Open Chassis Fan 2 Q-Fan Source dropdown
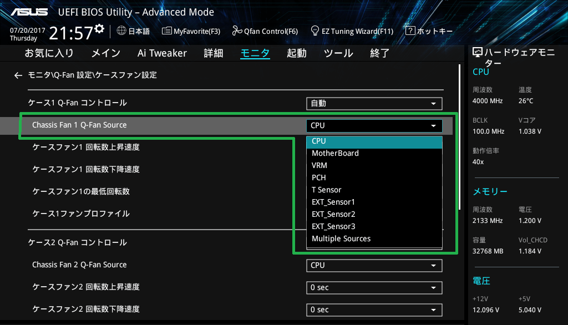 [374, 266]
